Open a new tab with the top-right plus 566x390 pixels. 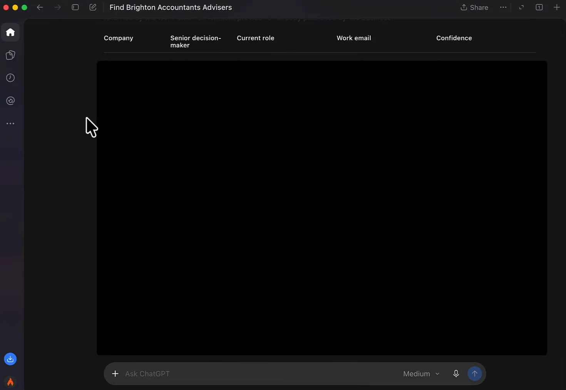pos(557,7)
